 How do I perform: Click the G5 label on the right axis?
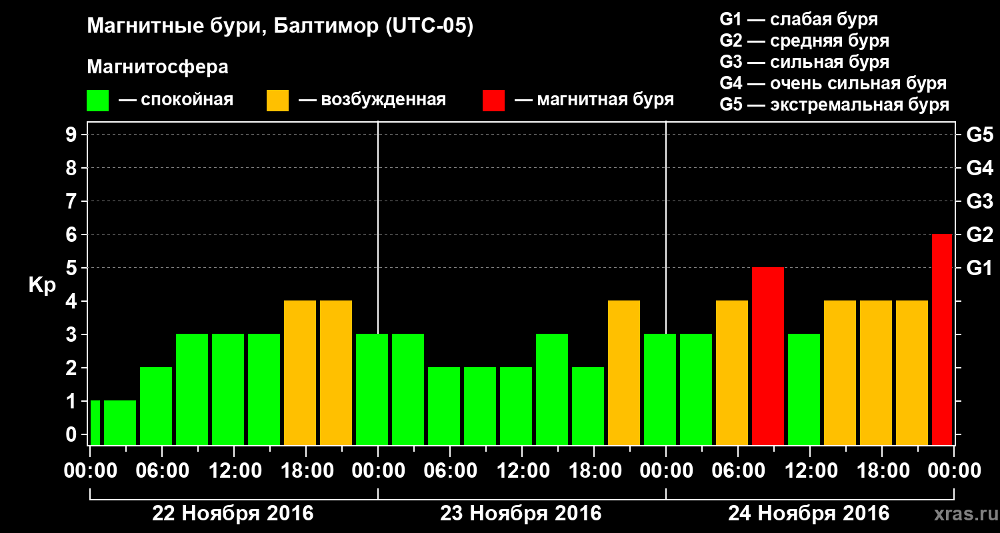click(x=979, y=135)
